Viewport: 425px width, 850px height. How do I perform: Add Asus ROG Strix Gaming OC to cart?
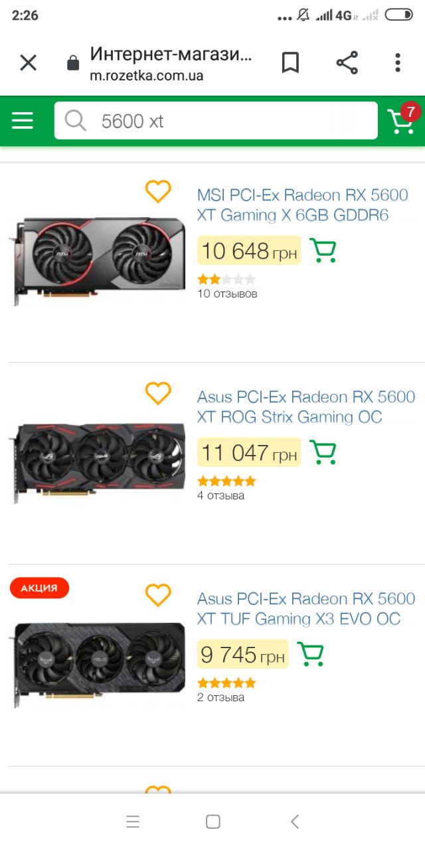pos(323,452)
